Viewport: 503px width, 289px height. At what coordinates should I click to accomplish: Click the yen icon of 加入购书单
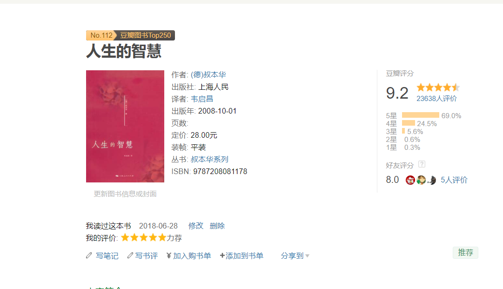tap(169, 255)
